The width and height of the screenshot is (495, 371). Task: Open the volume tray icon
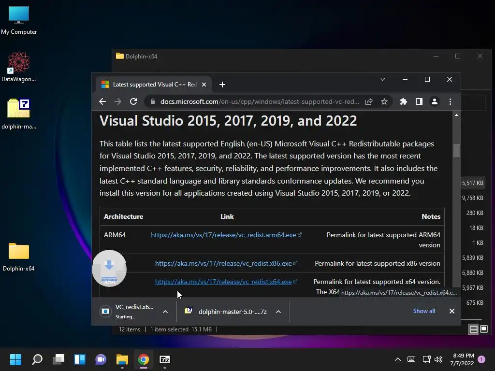pyautogui.click(x=438, y=359)
